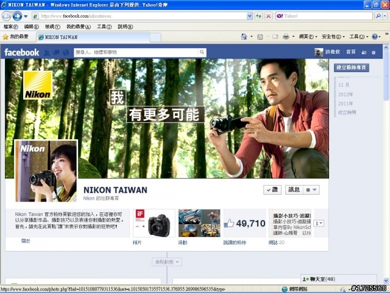390x293 pixels.
Task: Click the 建立粉絲專頁 button
Action: [351, 67]
